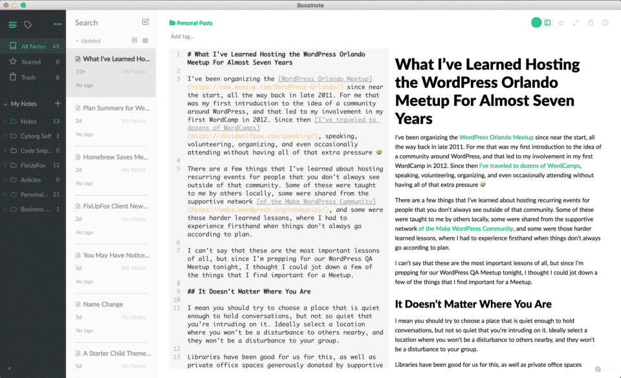
Task: Open the FixUpFox folder
Action: [x=33, y=165]
